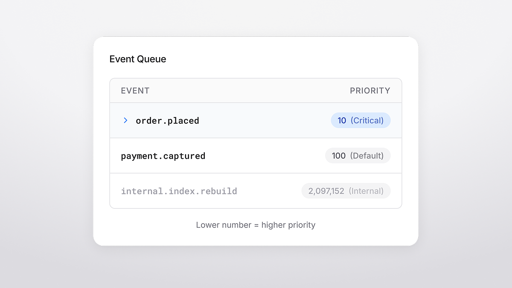This screenshot has width=512, height=288.
Task: Sort by the PRIORITY column header
Action: [370, 90]
